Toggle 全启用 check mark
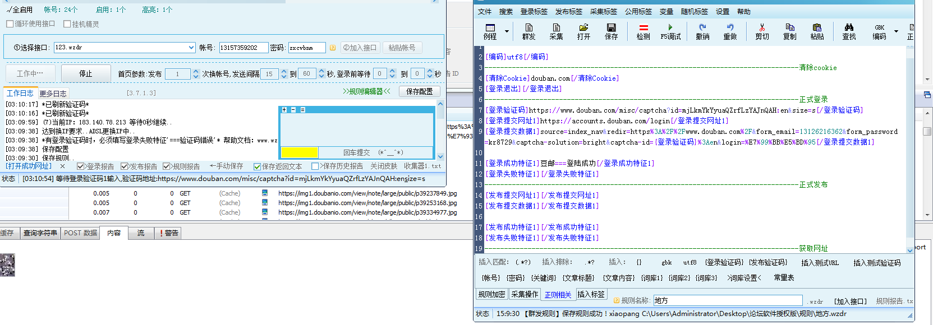 9,10
